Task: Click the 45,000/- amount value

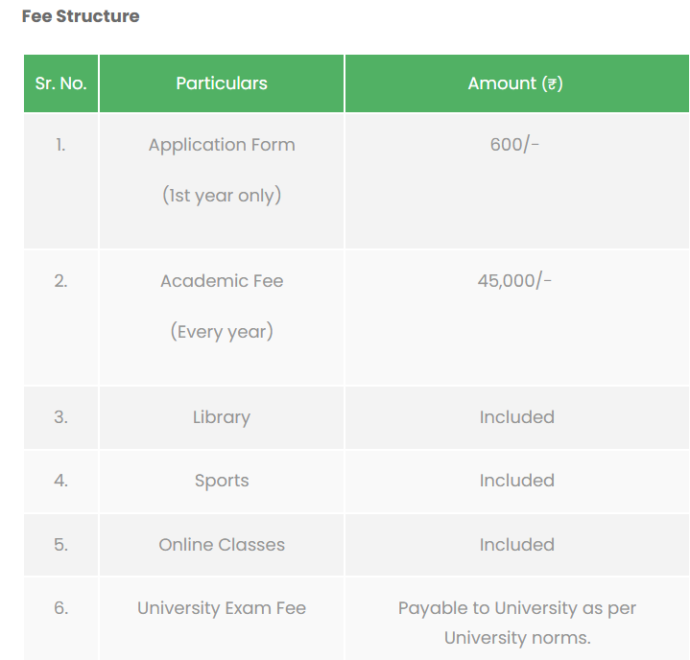Action: (515, 281)
